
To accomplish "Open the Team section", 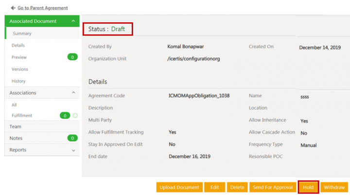I will (16, 126).
